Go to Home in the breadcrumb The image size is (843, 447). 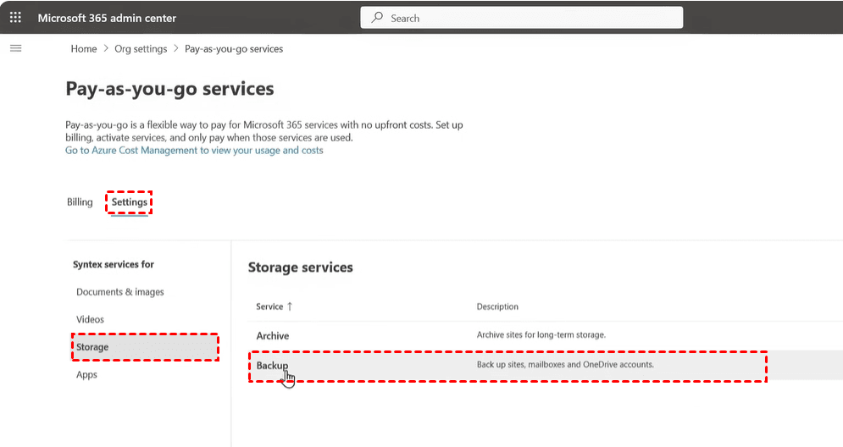84,49
